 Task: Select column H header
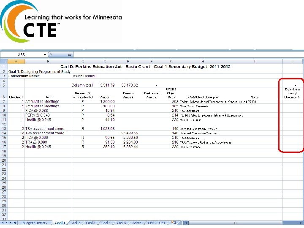(203, 62)
